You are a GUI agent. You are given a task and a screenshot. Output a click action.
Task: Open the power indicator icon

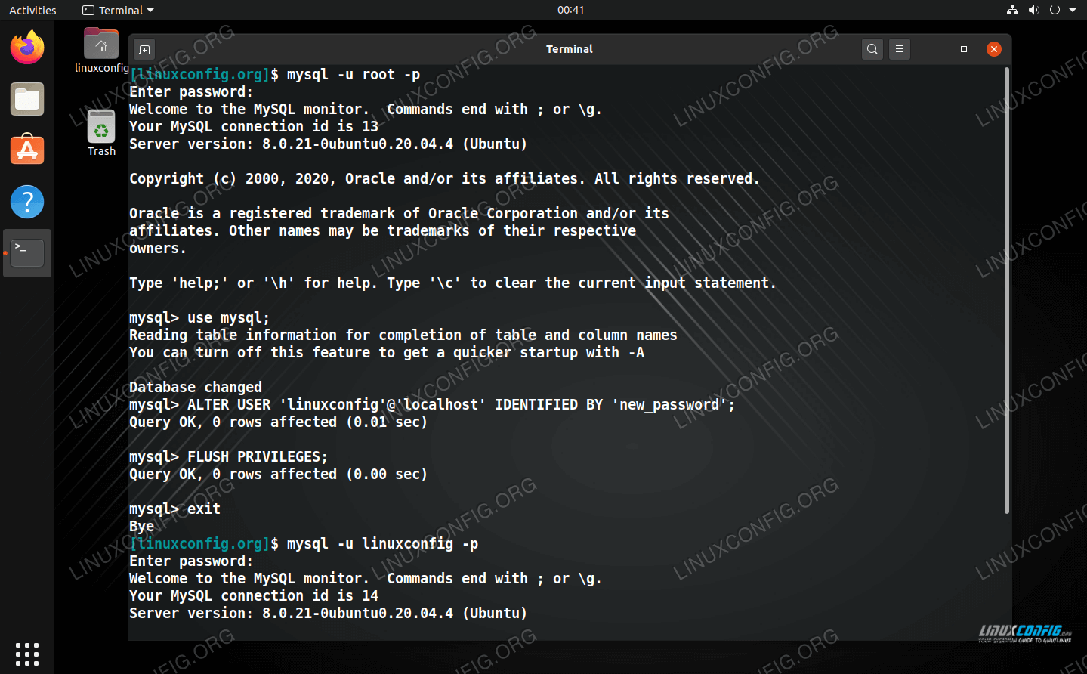click(x=1055, y=10)
